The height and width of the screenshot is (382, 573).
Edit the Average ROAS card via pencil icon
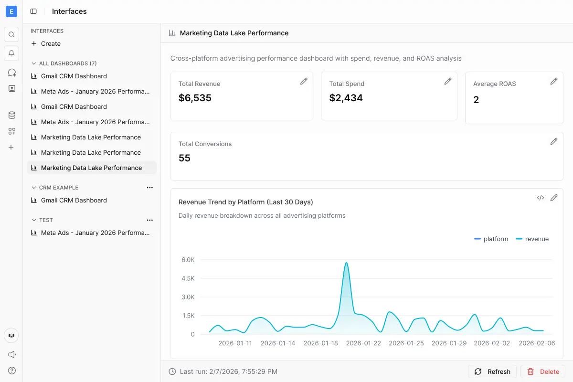click(x=554, y=81)
